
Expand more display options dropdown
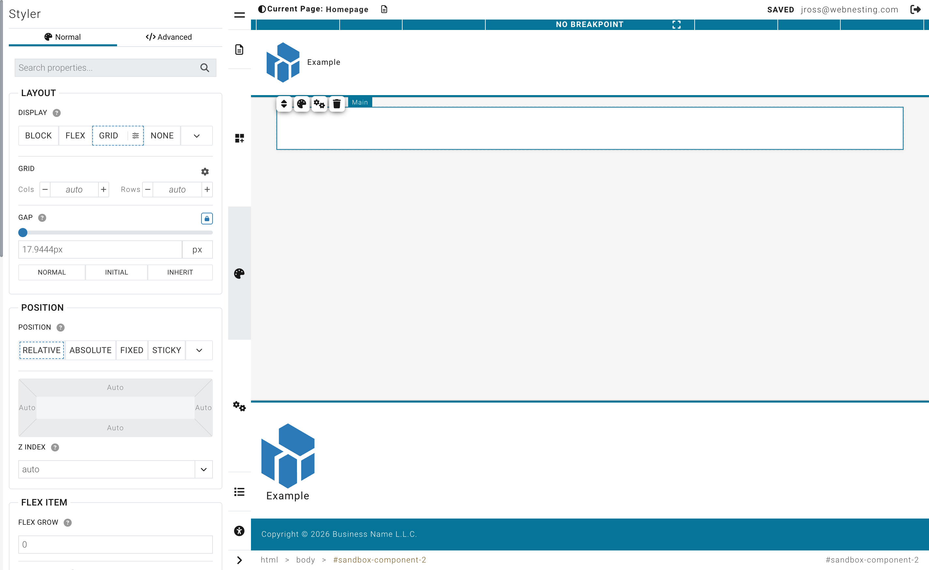[x=197, y=136]
